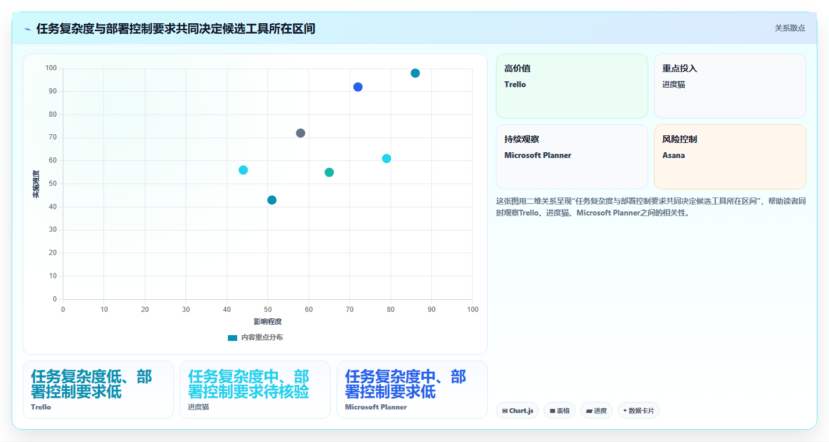
Task: Select the teal scatter point at impact 86
Action: [415, 73]
